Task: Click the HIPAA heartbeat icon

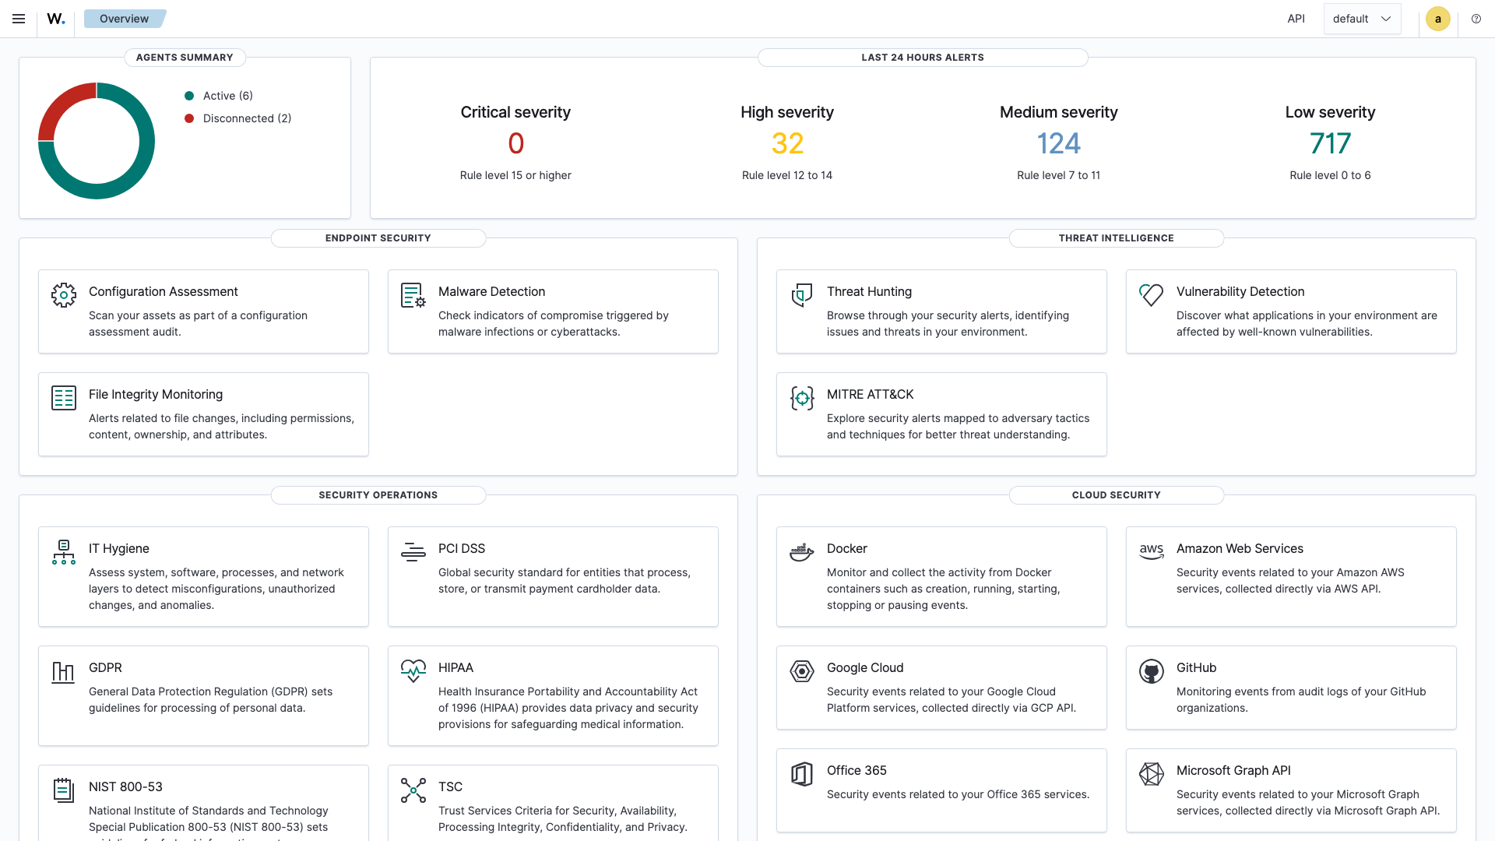Action: tap(413, 671)
